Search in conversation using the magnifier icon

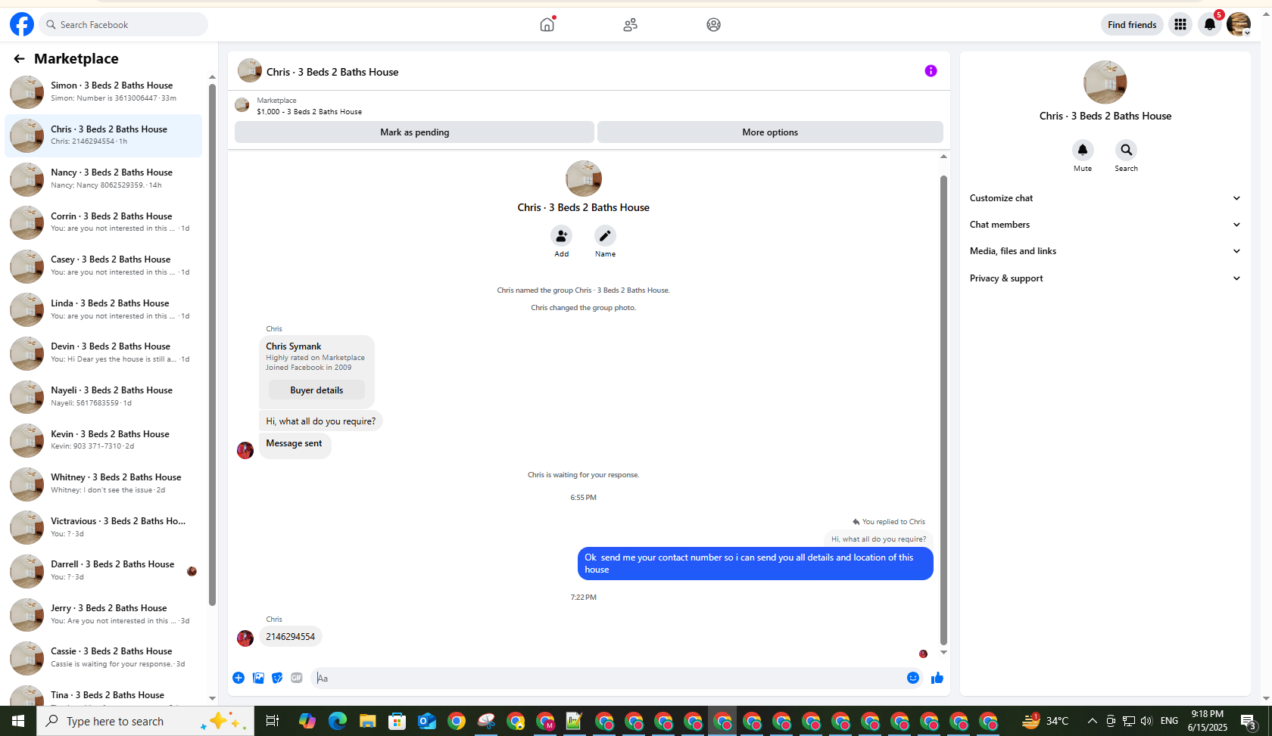click(1126, 150)
